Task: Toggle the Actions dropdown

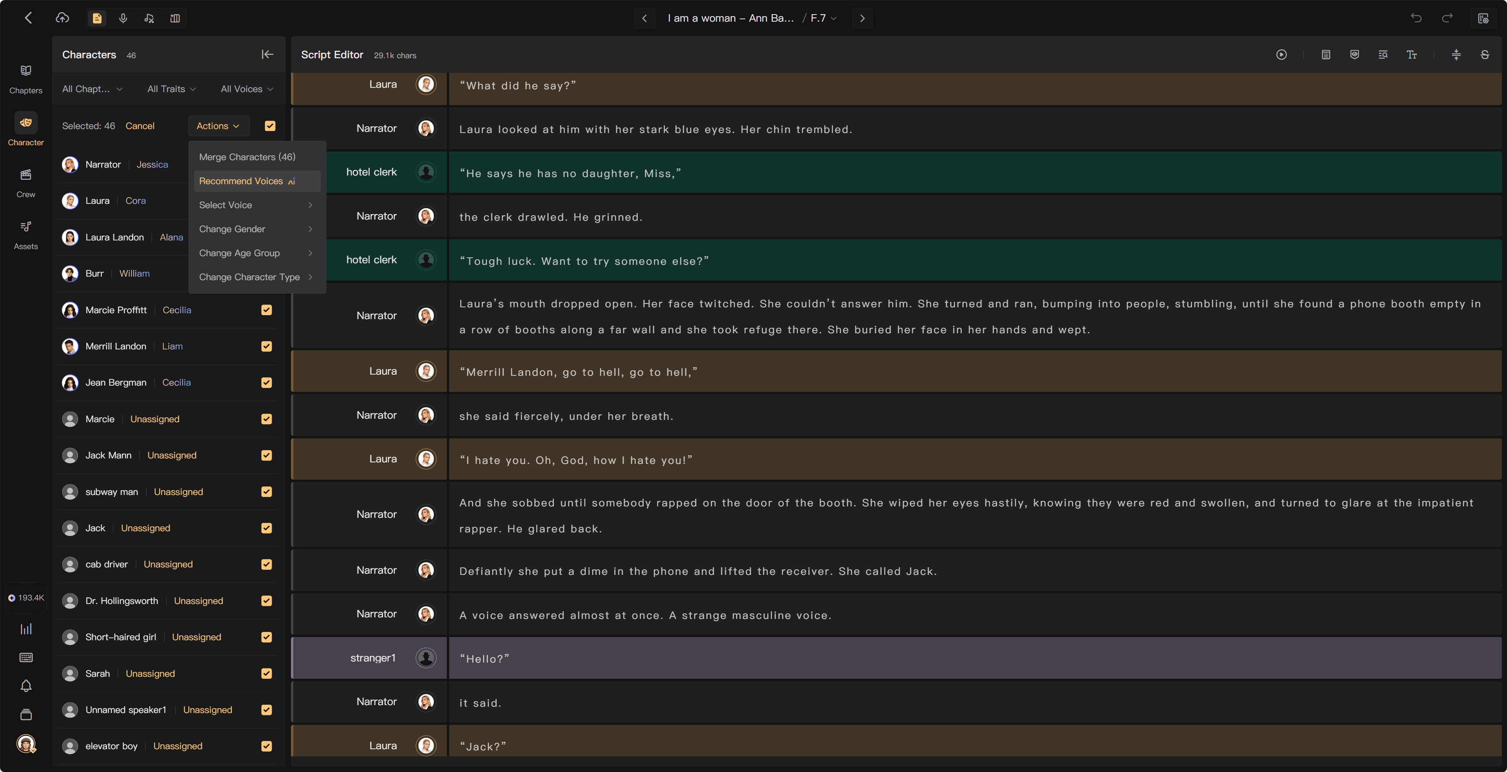Action: point(218,126)
